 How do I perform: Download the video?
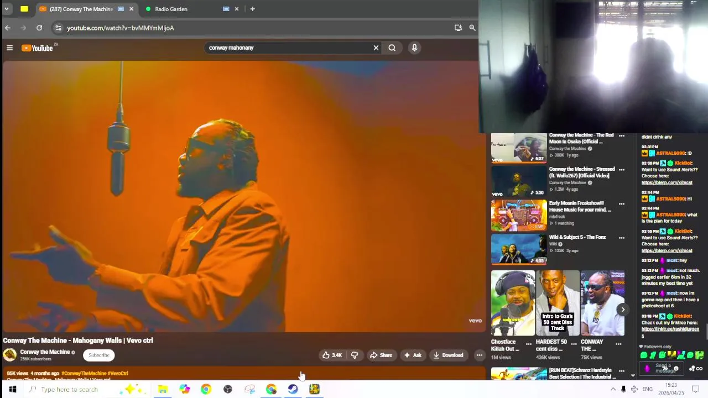coord(448,355)
